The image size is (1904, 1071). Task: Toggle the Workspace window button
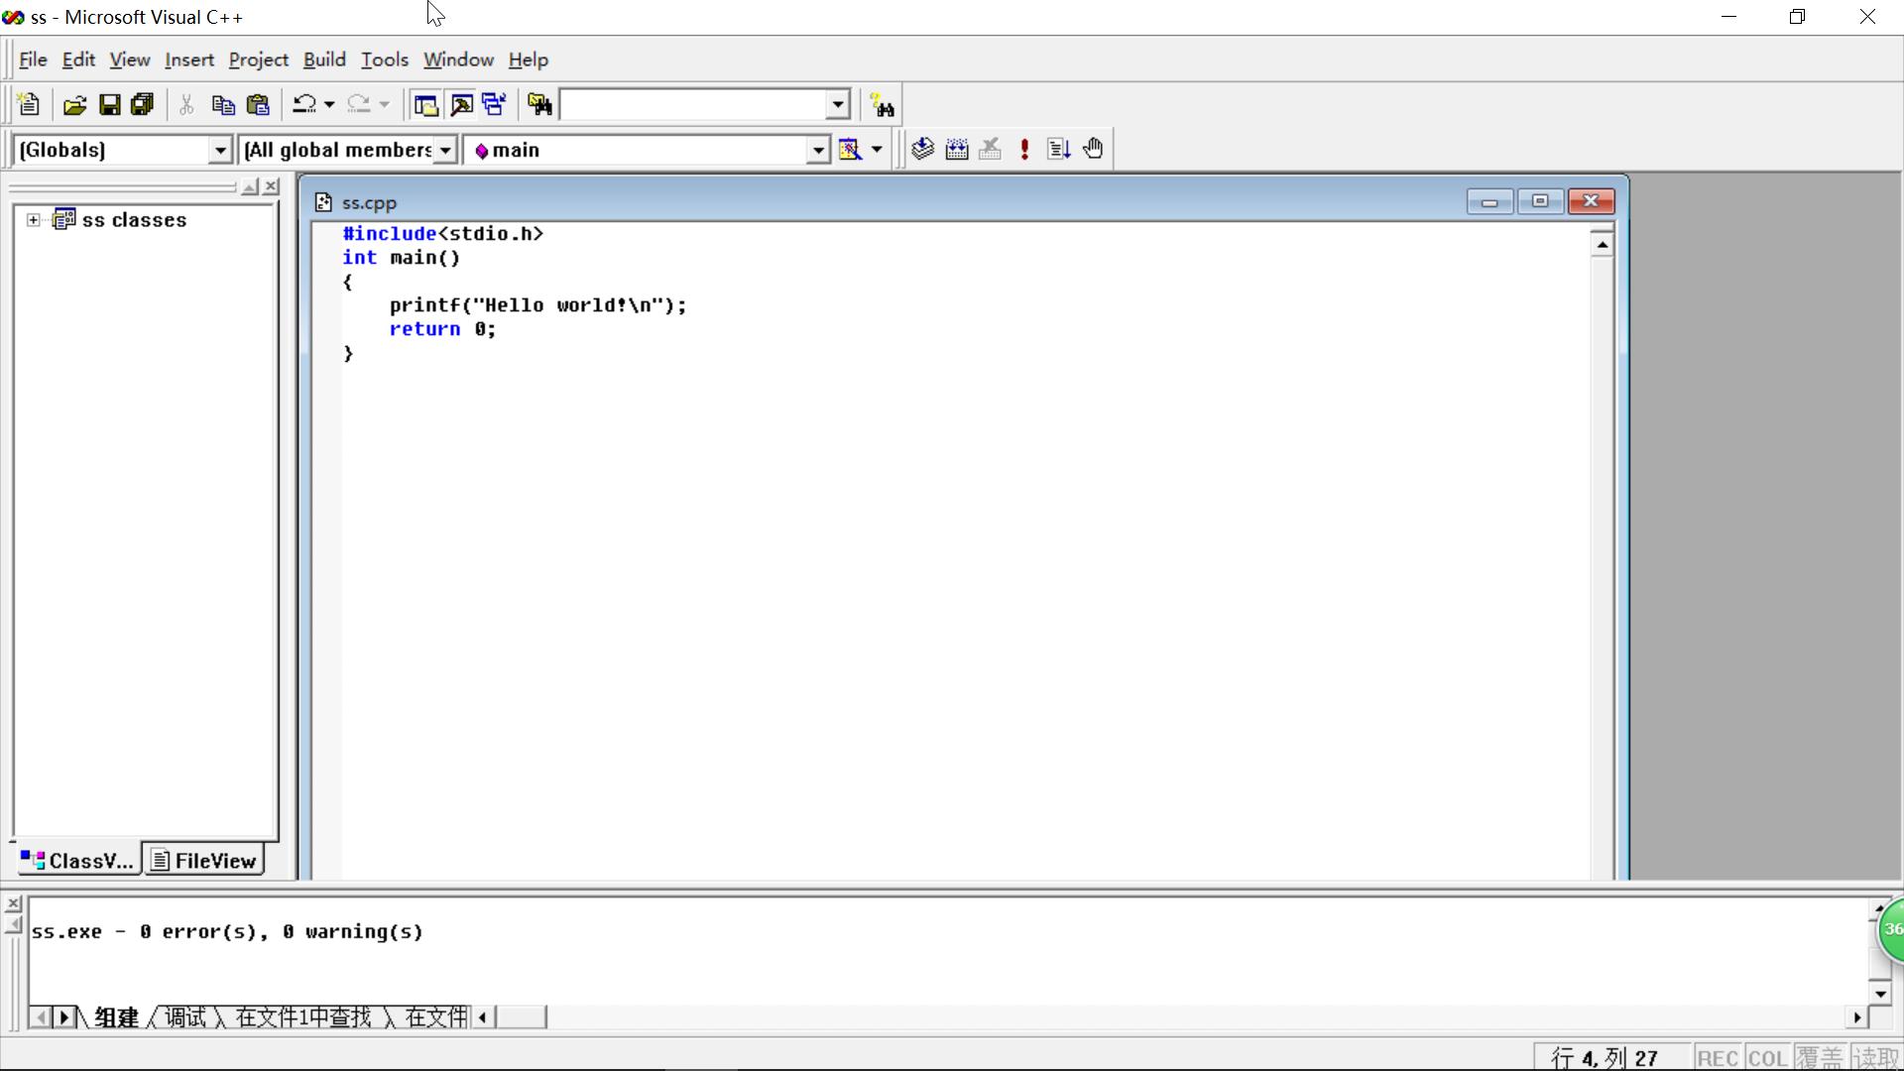click(x=426, y=105)
